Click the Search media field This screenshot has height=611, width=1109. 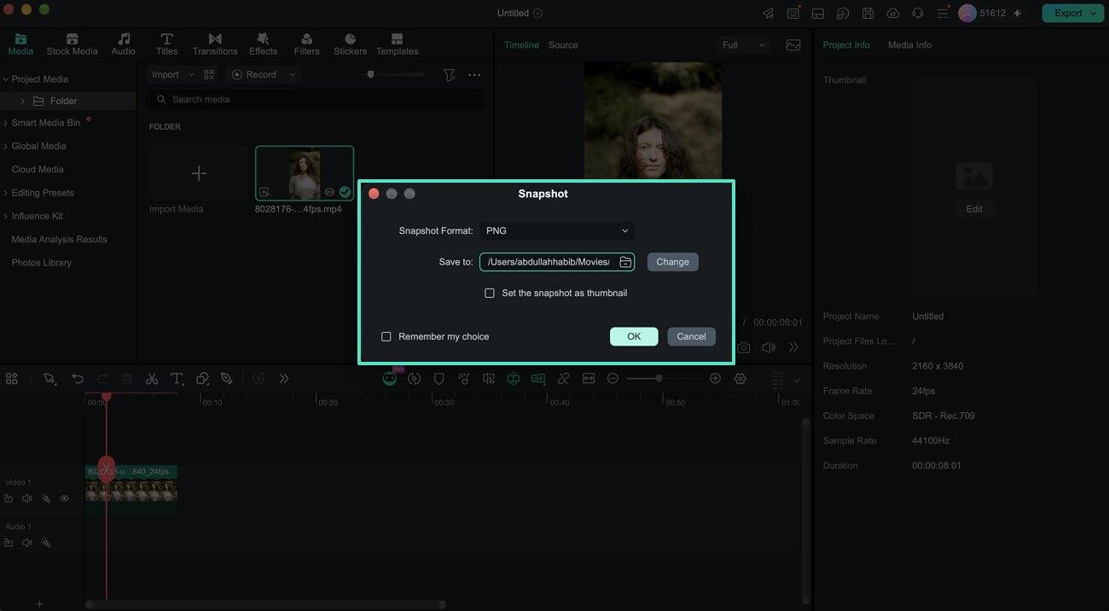pos(315,100)
